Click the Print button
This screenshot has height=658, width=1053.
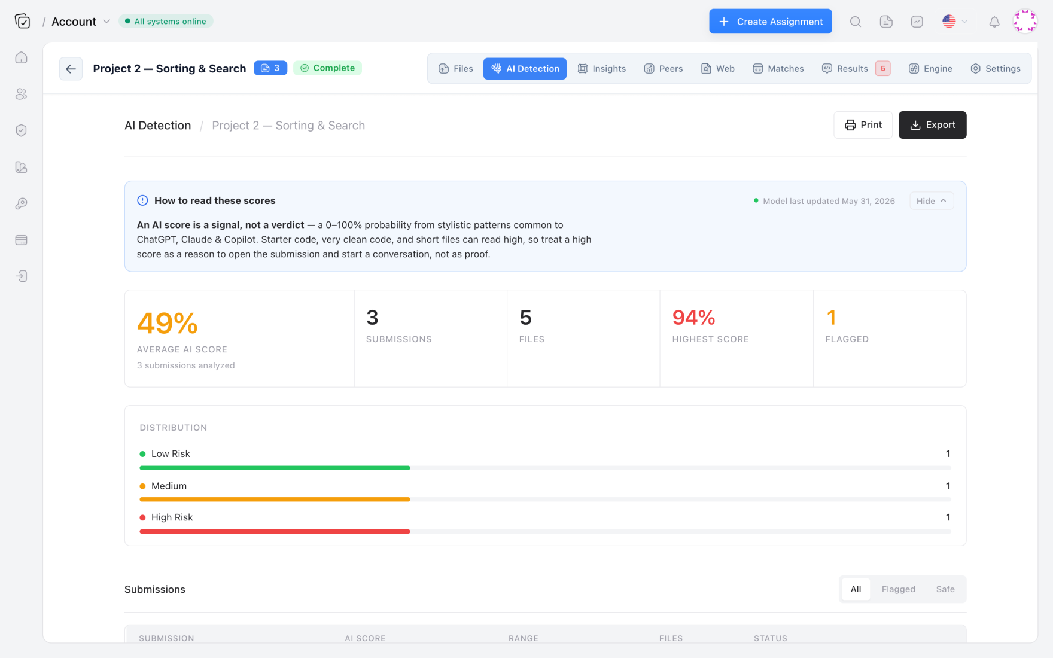click(x=863, y=125)
